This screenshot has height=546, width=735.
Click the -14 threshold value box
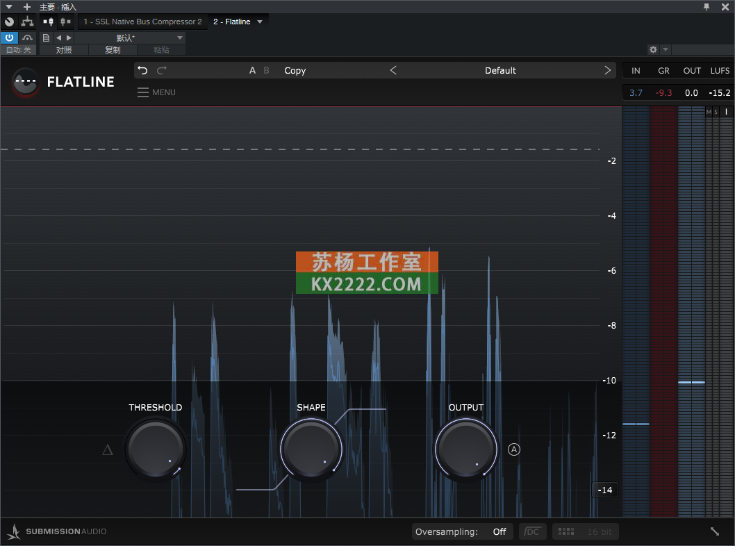[x=605, y=490]
